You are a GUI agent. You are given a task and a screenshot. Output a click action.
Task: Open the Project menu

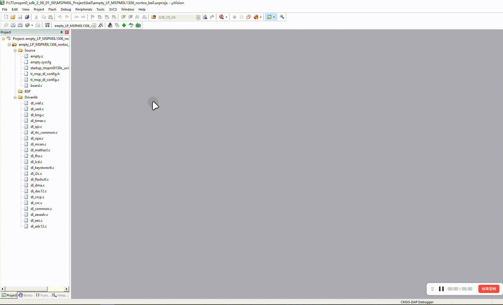[39, 9]
